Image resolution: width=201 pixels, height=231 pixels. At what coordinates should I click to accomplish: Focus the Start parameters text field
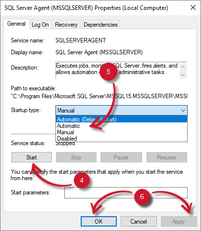[x=126, y=192]
